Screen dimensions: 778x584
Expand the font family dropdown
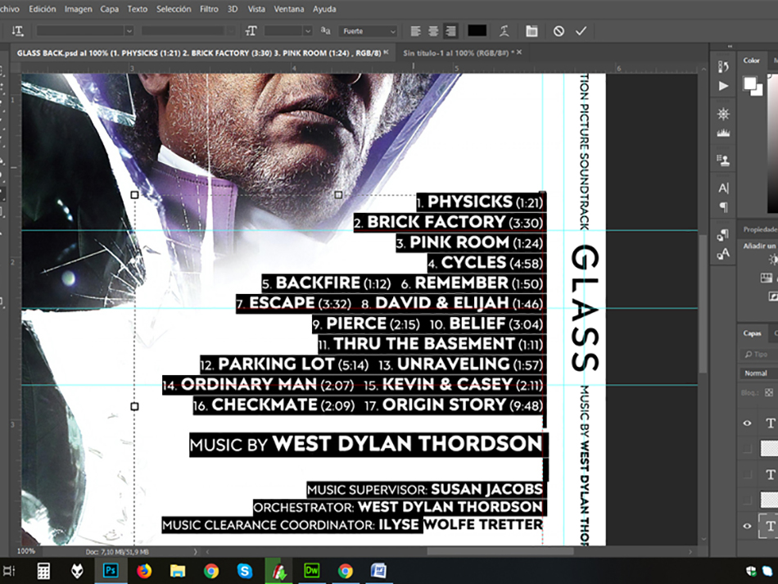(82, 31)
